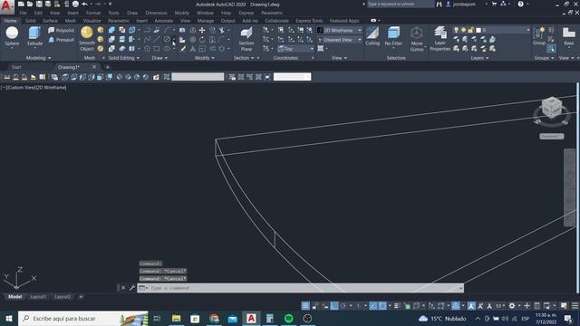Open File Explorer from taskbar
580x326 pixels.
click(176, 318)
